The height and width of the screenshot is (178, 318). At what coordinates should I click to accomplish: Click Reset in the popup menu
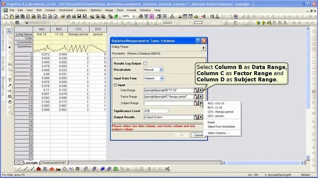tap(211, 122)
